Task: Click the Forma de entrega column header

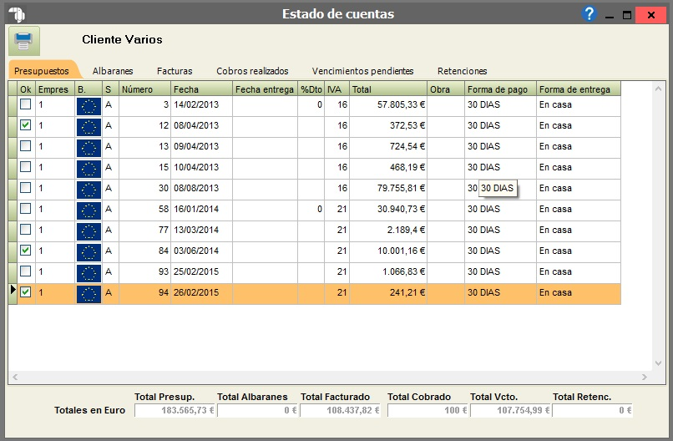Action: click(x=579, y=89)
